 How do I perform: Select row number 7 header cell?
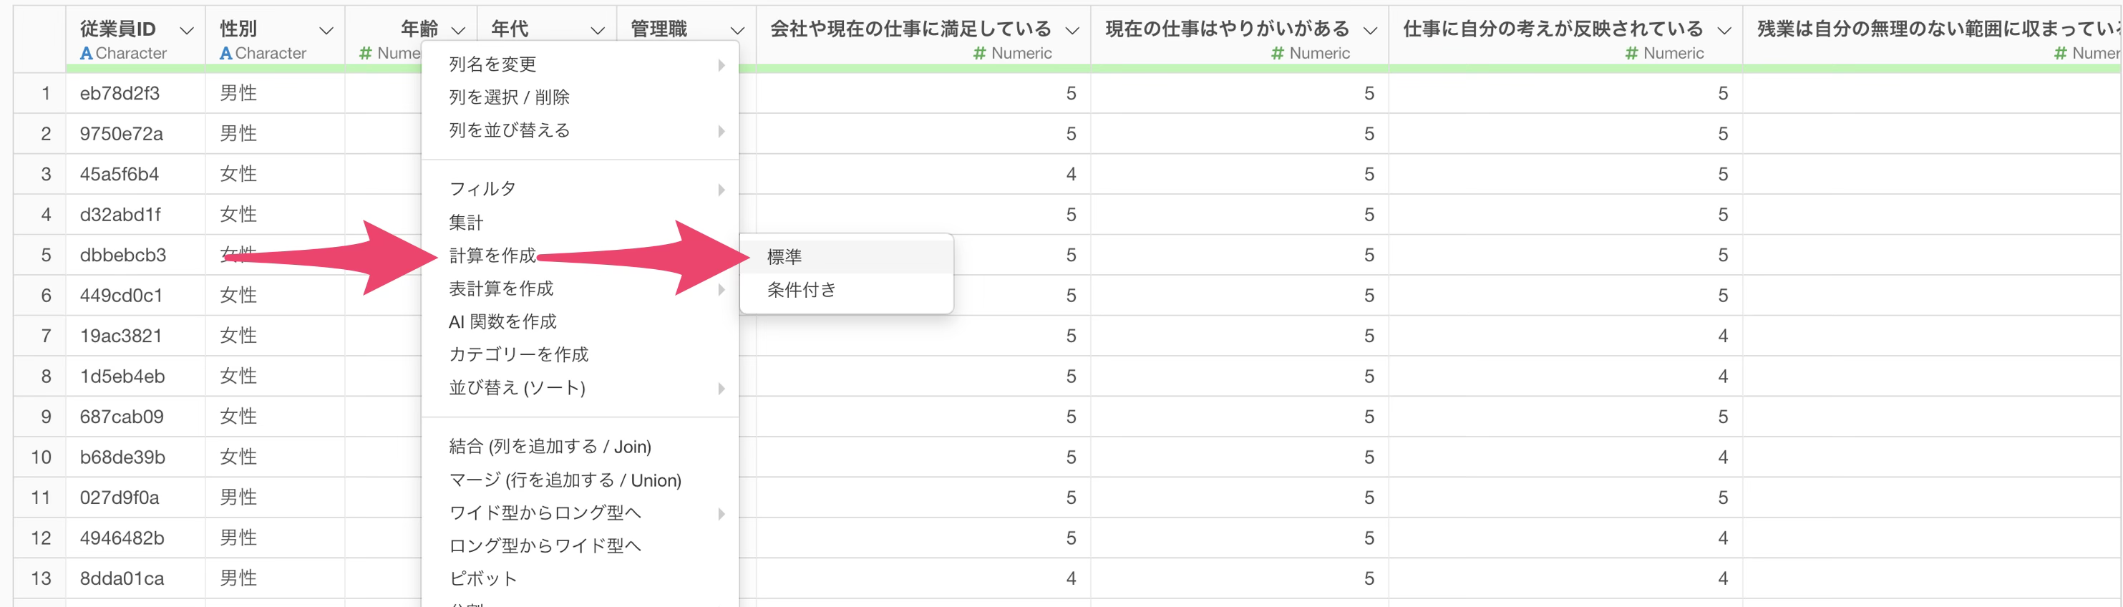coord(45,336)
